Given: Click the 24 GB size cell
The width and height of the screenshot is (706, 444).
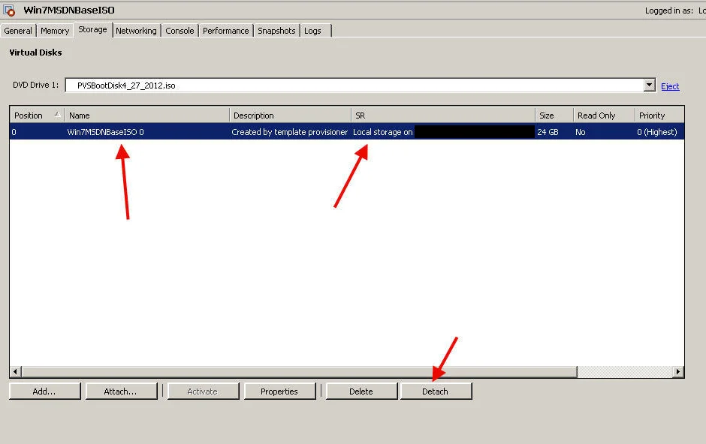Looking at the screenshot, I should pos(548,132).
